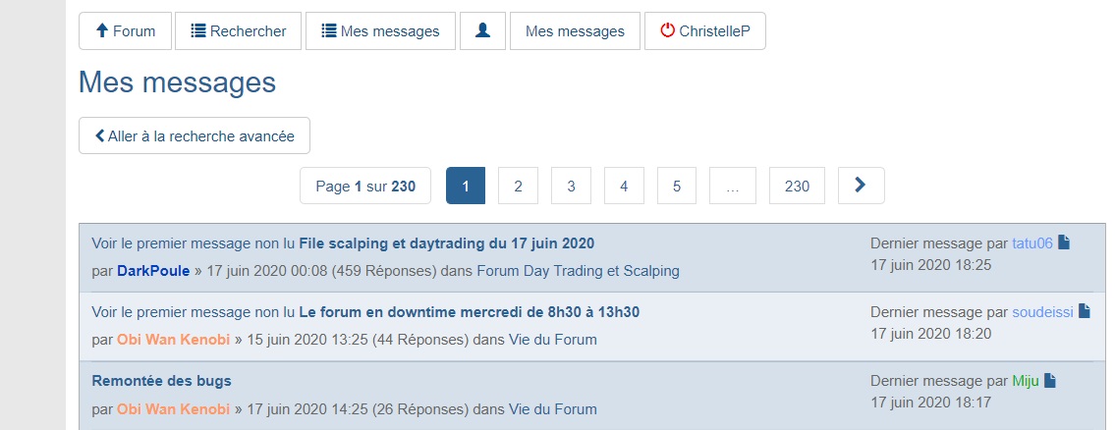This screenshot has height=430, width=1115.
Task: Jump to page 2
Action: (x=518, y=186)
